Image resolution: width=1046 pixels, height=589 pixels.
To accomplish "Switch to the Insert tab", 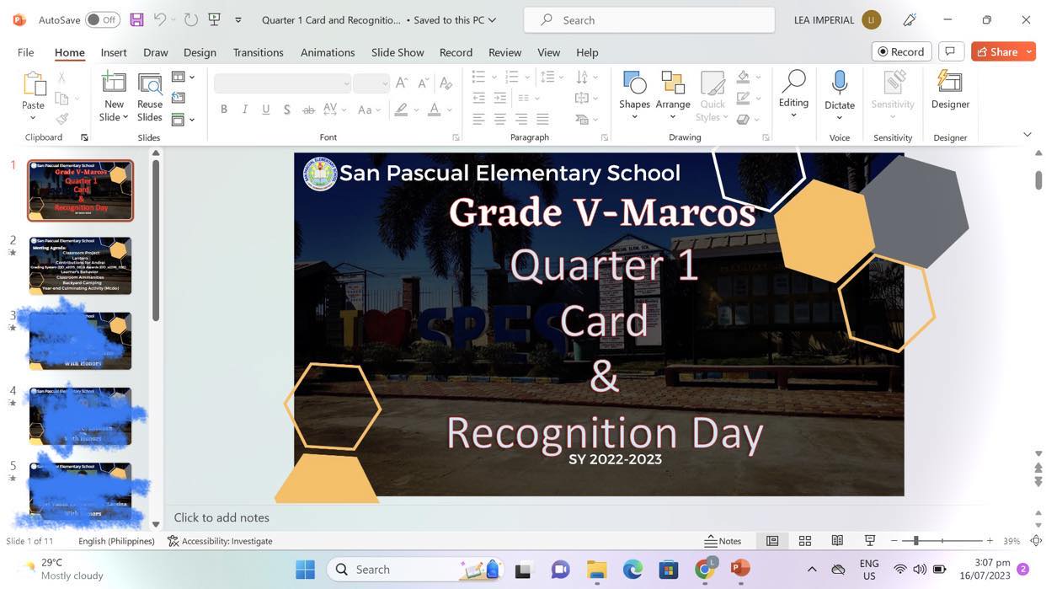I will (114, 51).
